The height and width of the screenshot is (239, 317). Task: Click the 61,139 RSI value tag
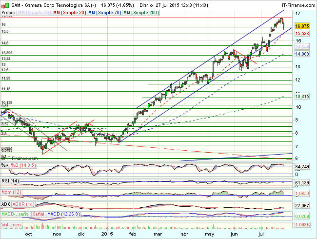[303, 182]
